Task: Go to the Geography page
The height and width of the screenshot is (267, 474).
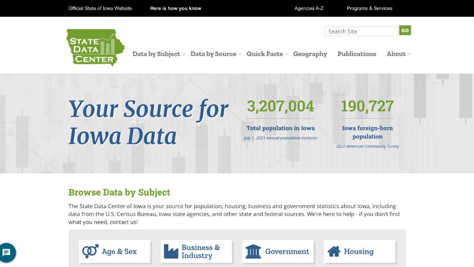Action: pyautogui.click(x=310, y=54)
